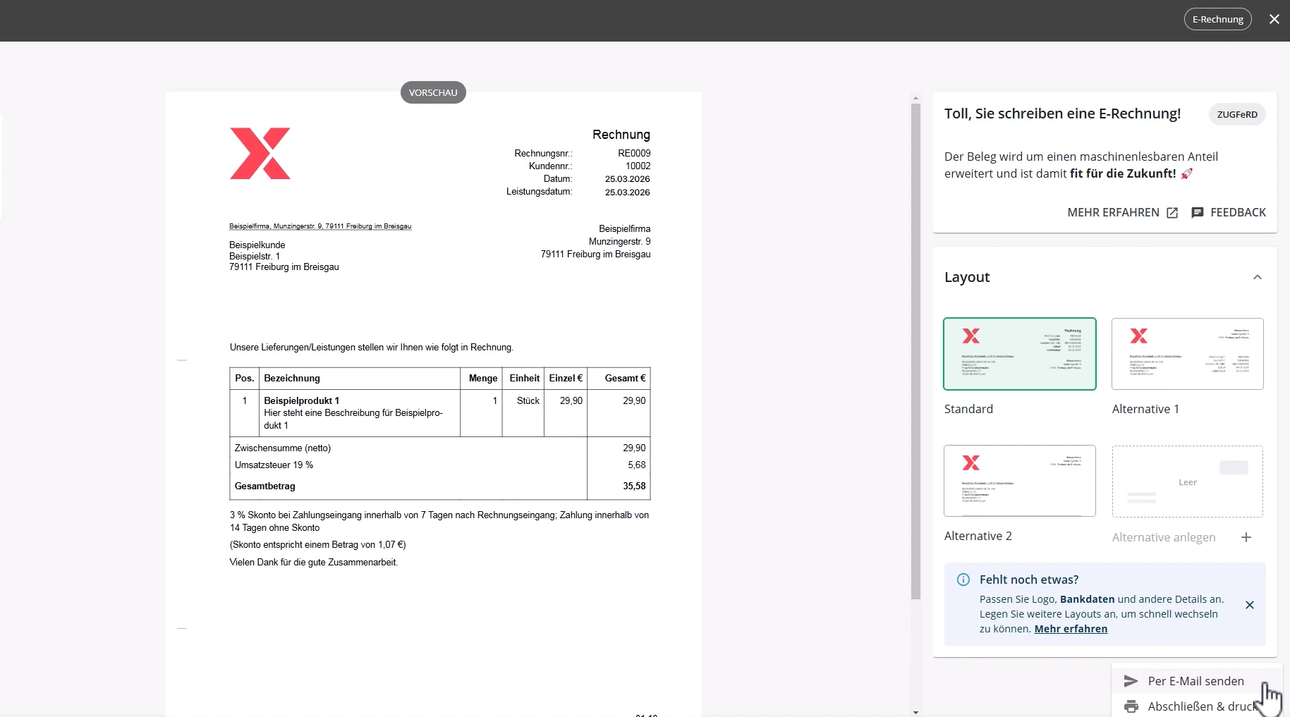This screenshot has width=1290, height=717.
Task: Pick the Alternative 2 layout thumbnail
Action: click(x=1019, y=481)
